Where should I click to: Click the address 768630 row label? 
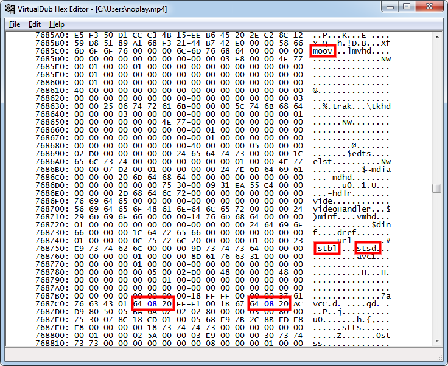point(52,106)
